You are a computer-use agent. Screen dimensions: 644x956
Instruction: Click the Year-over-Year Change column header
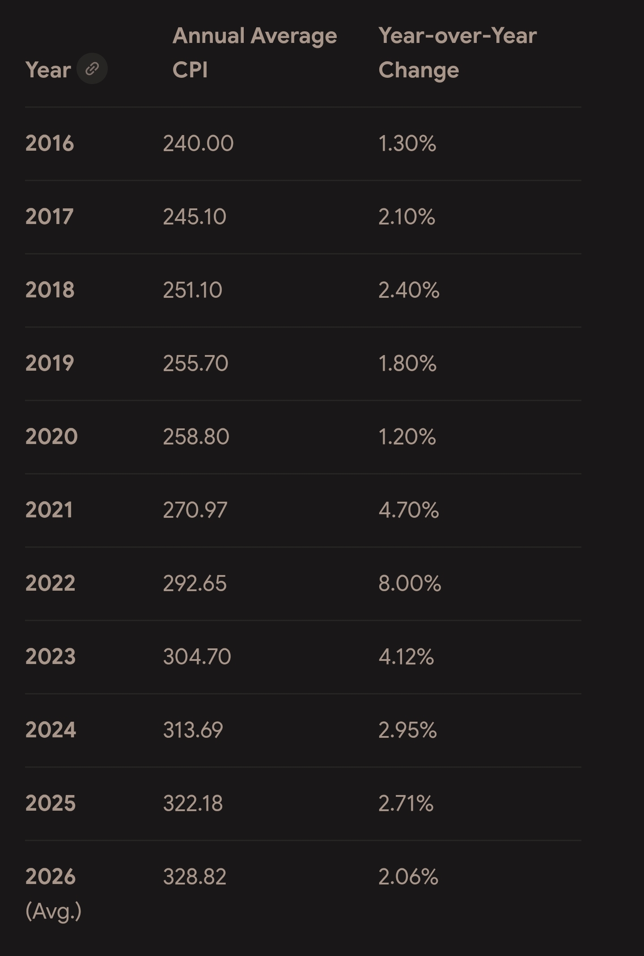(x=458, y=53)
